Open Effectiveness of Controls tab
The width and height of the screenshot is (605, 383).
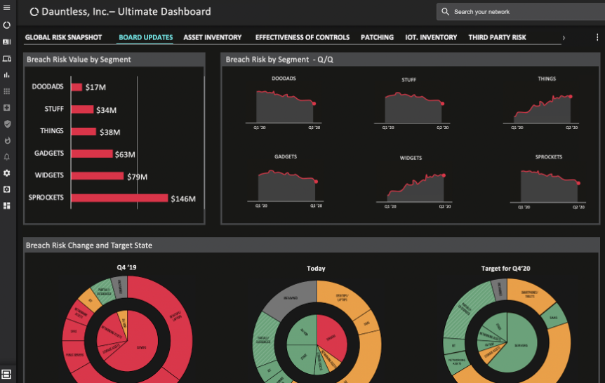302,37
